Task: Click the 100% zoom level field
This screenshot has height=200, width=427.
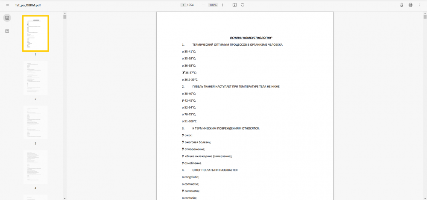Action: [213, 5]
